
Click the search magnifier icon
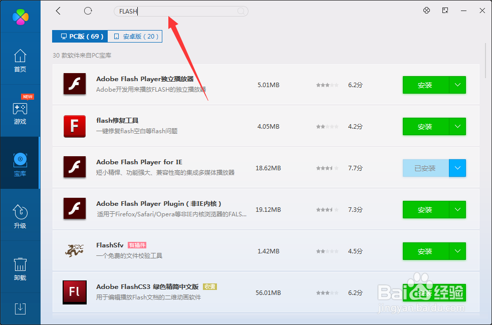(241, 12)
